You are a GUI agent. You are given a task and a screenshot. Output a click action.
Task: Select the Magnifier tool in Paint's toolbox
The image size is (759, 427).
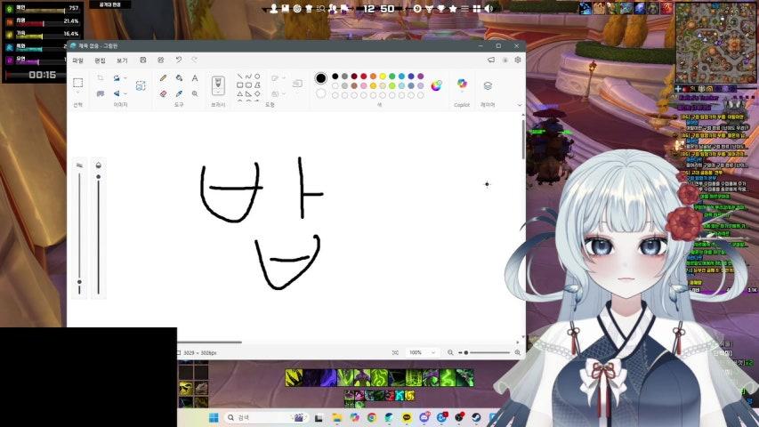coord(195,93)
